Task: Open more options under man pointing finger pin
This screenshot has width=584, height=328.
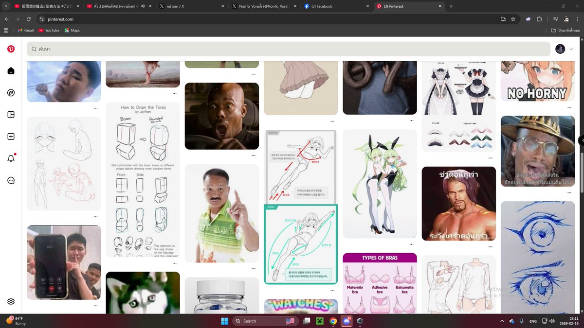Action: tap(254, 269)
